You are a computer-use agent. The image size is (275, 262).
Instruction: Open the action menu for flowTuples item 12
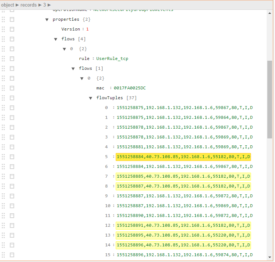point(12,225)
